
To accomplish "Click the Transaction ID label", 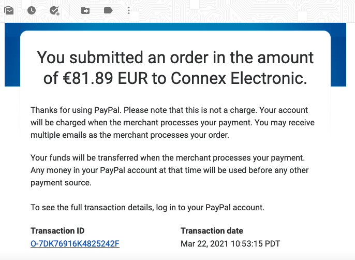I will 57,231.
